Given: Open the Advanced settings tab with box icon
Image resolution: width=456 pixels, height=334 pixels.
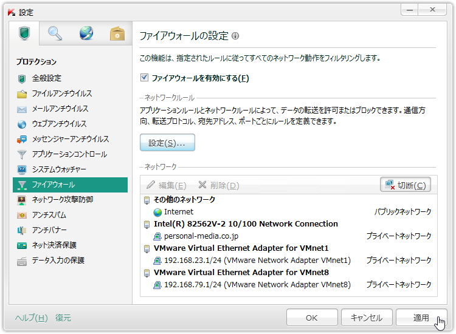Looking at the screenshot, I should click(117, 34).
